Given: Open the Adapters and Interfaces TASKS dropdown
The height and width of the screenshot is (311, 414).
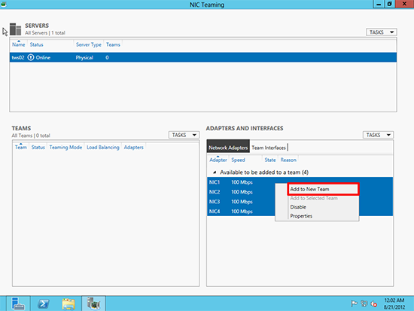Looking at the screenshot, I should point(378,135).
